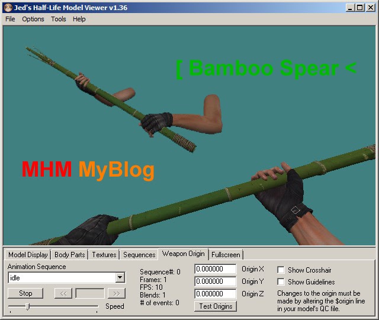The width and height of the screenshot is (379, 320).
Task: Click the 'Sequence#: 0' info text
Action: (160, 272)
